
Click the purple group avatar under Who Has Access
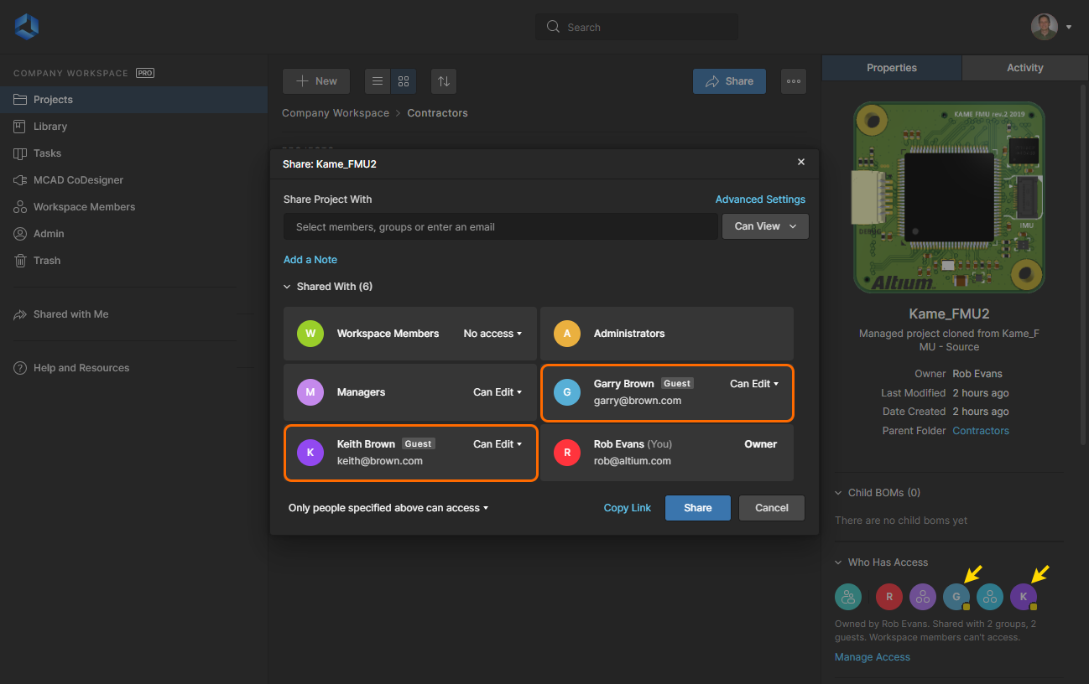(x=923, y=597)
